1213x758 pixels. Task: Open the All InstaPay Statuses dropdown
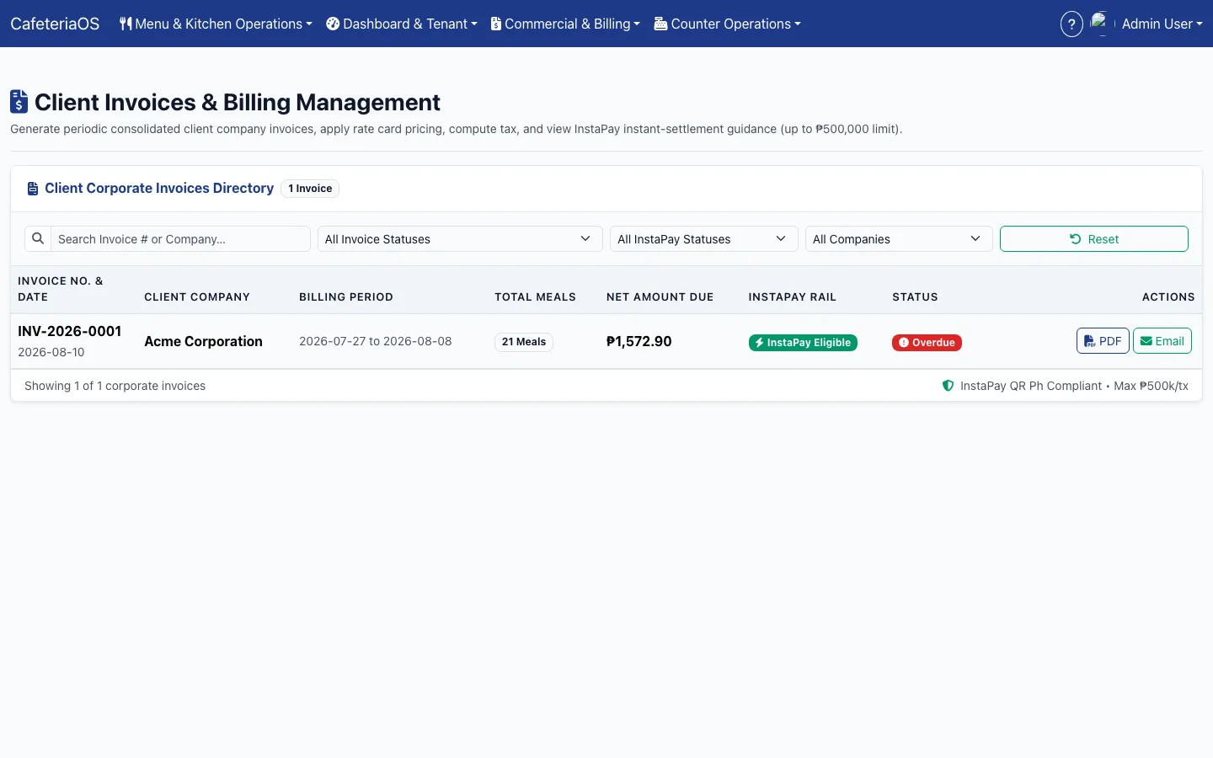pos(704,239)
